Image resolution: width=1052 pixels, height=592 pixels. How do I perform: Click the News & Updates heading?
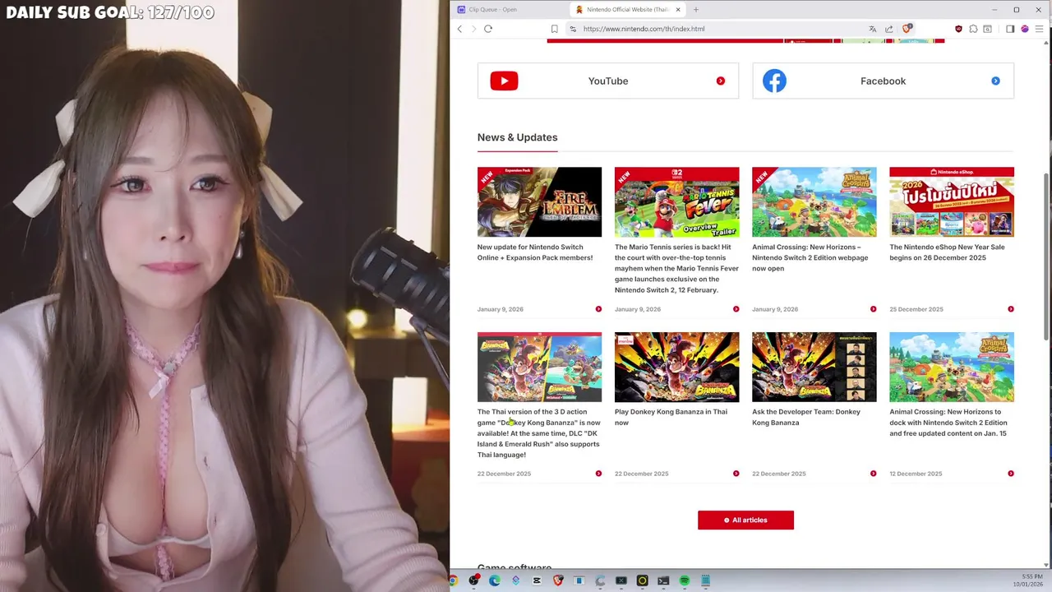(517, 137)
